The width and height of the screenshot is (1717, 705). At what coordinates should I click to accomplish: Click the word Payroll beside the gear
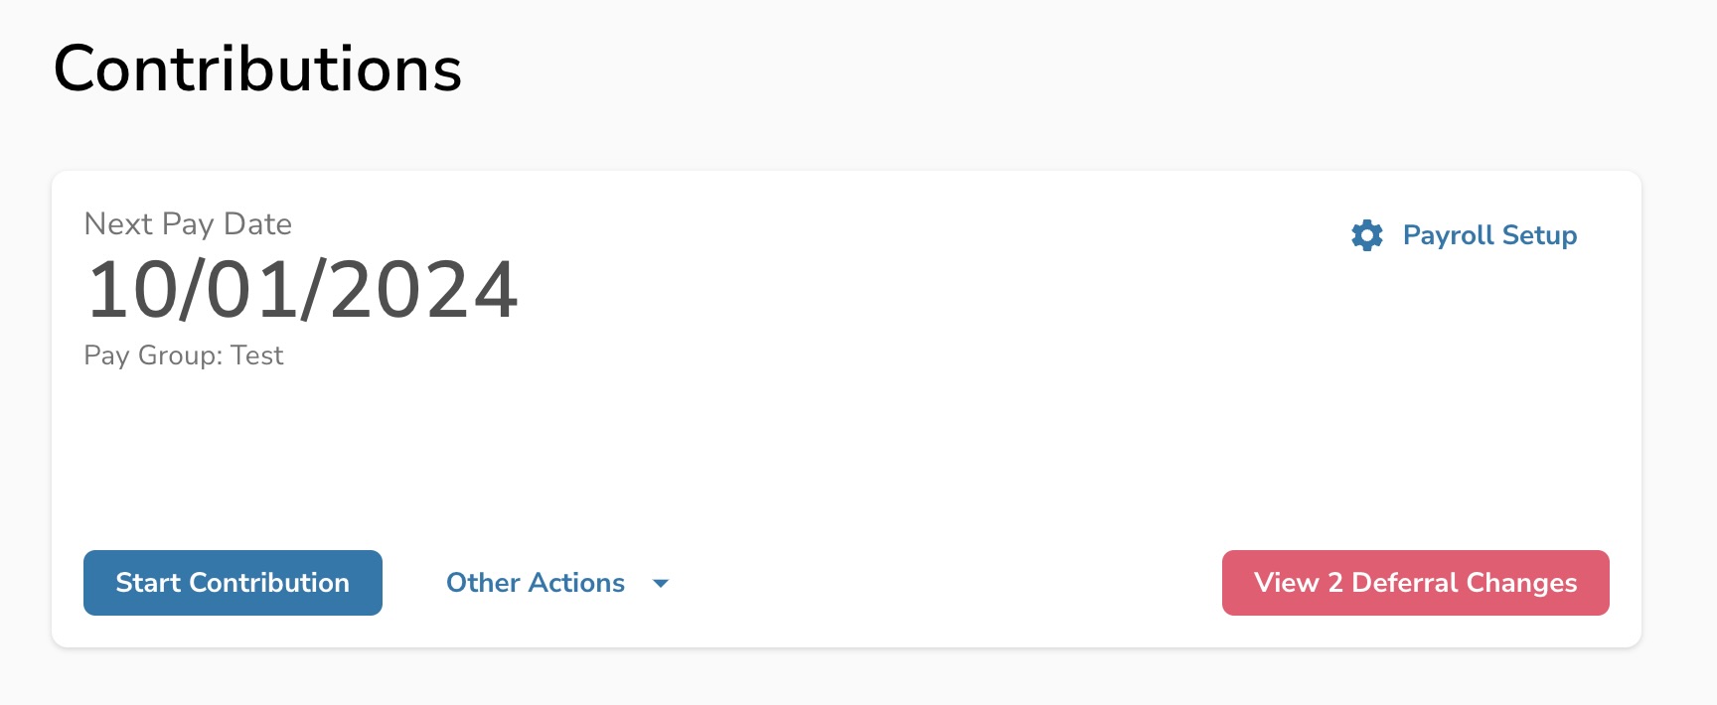click(x=1448, y=235)
